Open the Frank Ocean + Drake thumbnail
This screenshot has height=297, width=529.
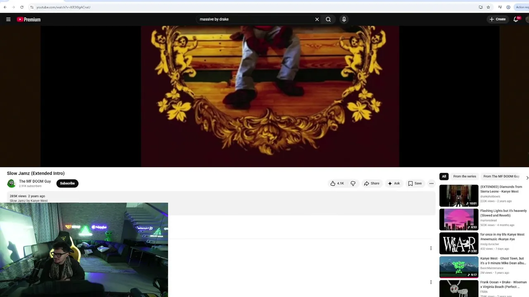pyautogui.click(x=459, y=289)
